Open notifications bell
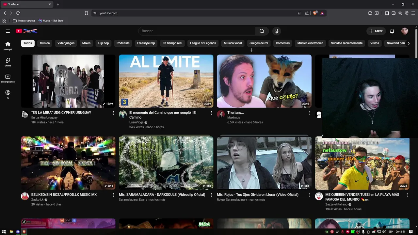The height and width of the screenshot is (235, 418). tap(392, 31)
